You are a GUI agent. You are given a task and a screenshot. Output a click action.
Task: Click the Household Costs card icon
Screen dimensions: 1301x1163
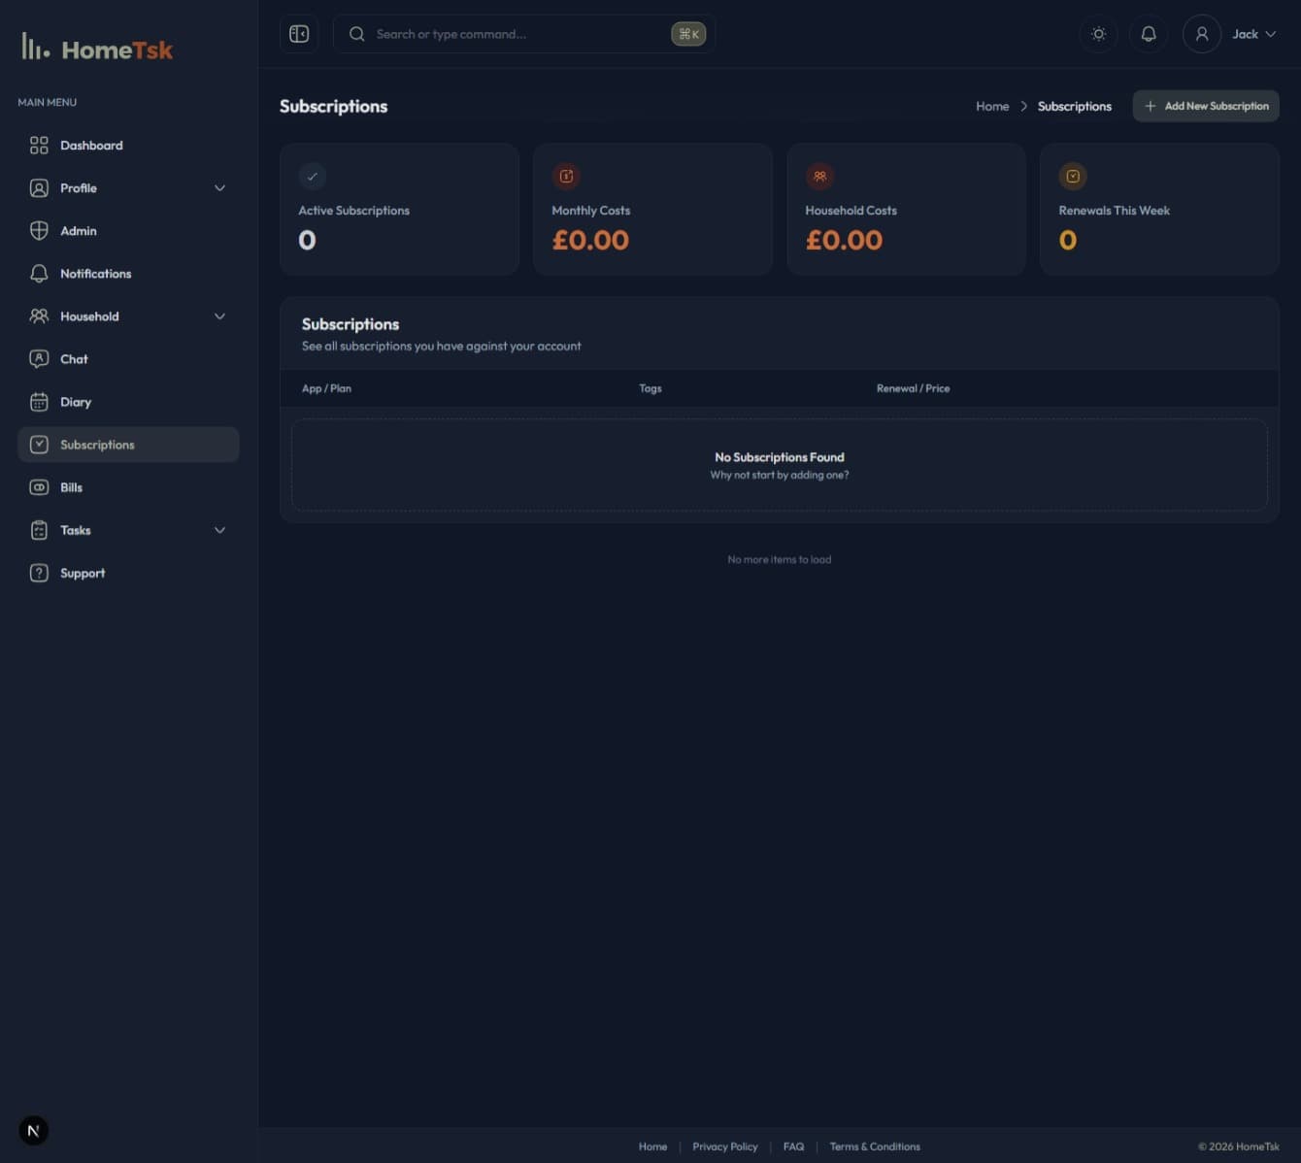click(x=819, y=176)
